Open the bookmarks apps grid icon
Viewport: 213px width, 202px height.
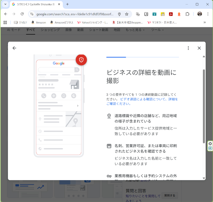(5, 22)
